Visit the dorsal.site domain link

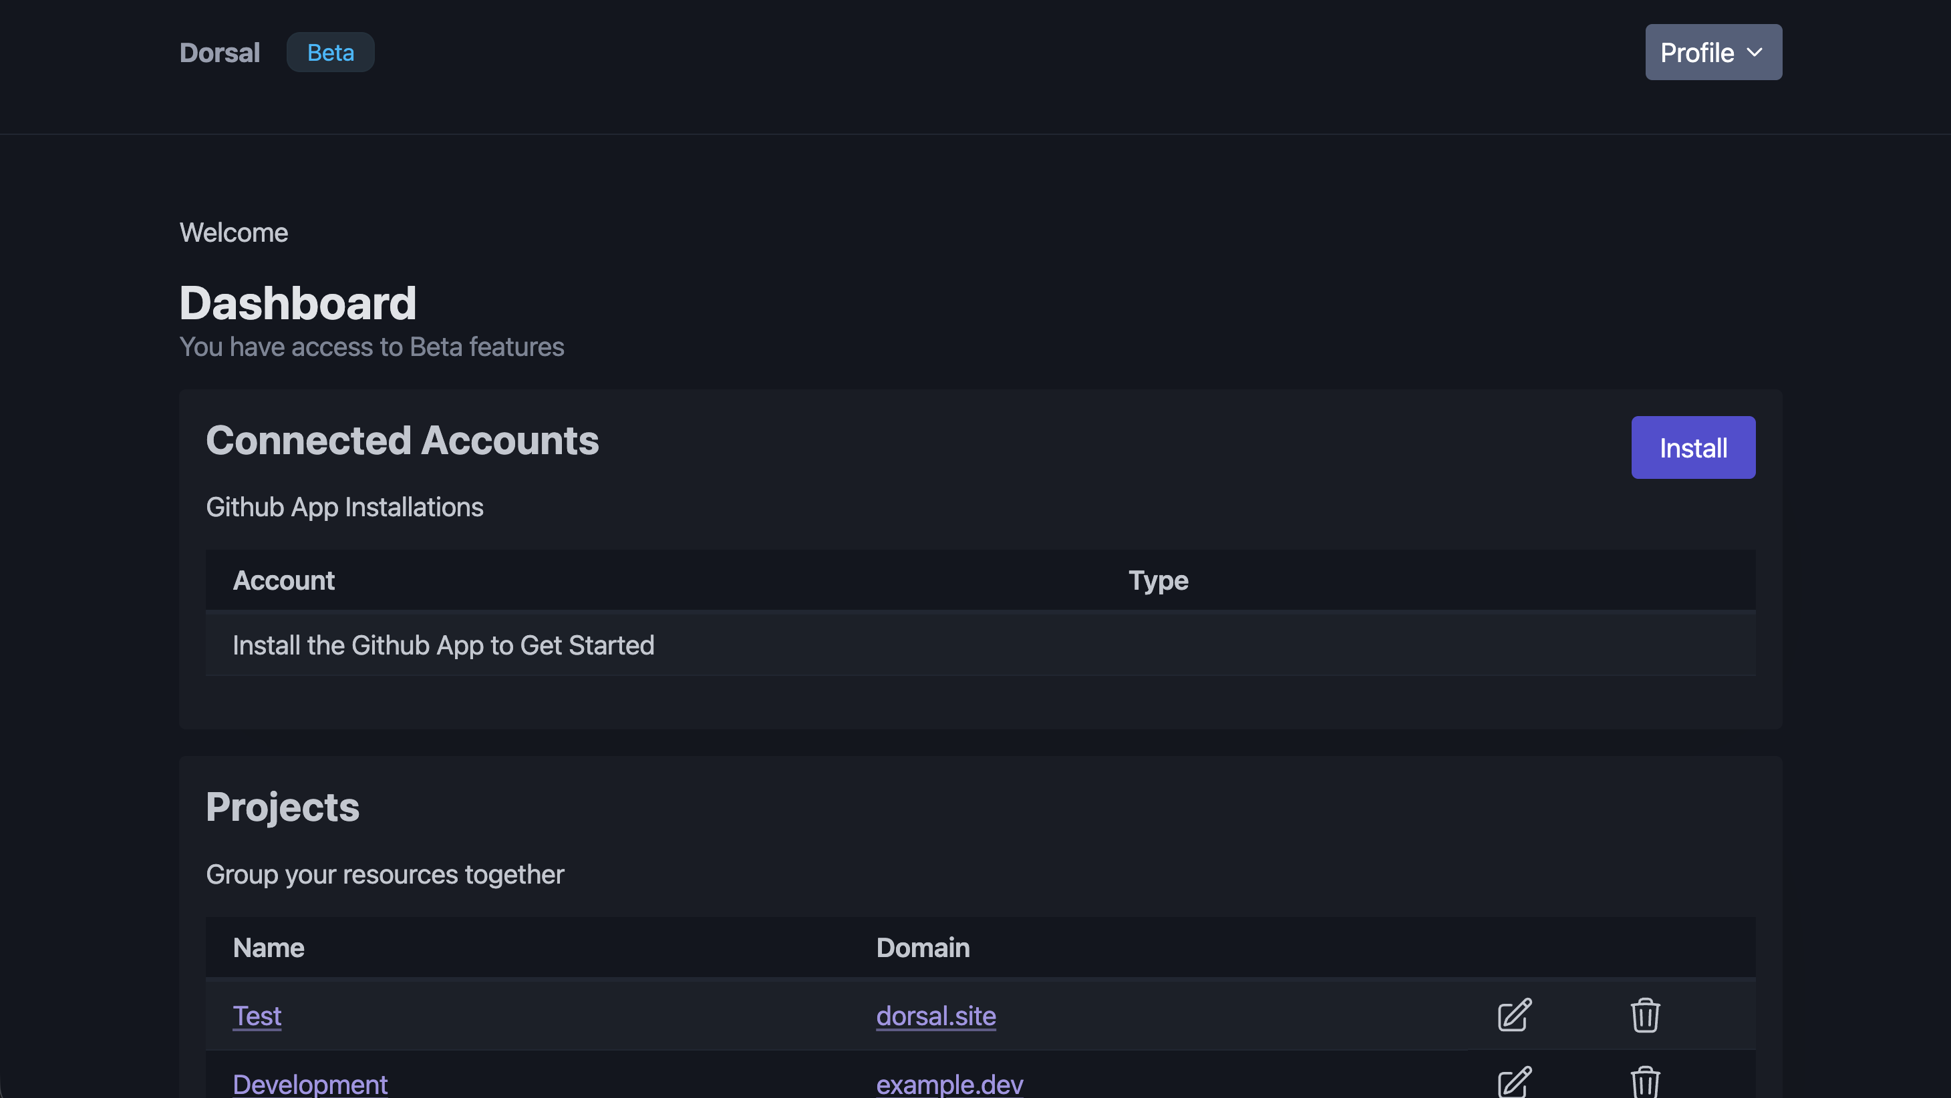[x=935, y=1015]
